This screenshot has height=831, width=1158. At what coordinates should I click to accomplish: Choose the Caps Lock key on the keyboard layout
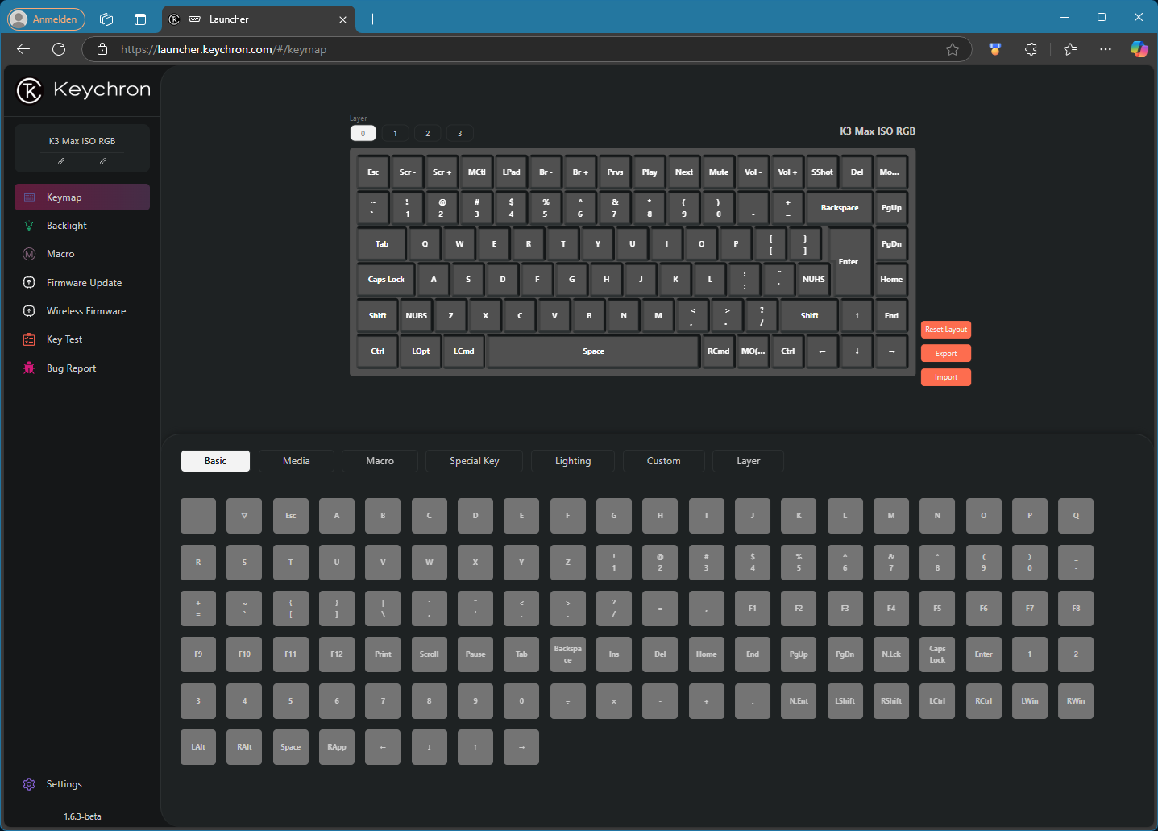[x=386, y=280]
